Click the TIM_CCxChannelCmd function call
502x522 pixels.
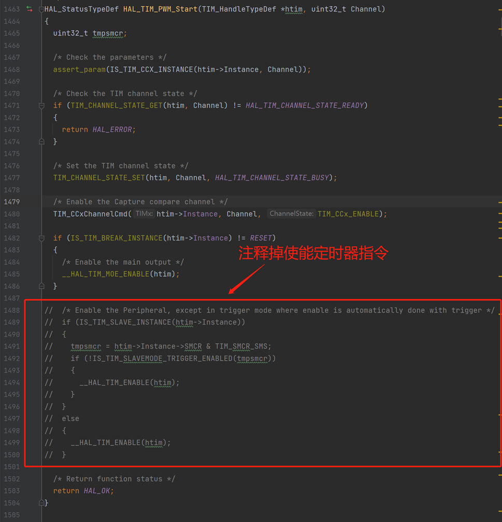pos(90,214)
